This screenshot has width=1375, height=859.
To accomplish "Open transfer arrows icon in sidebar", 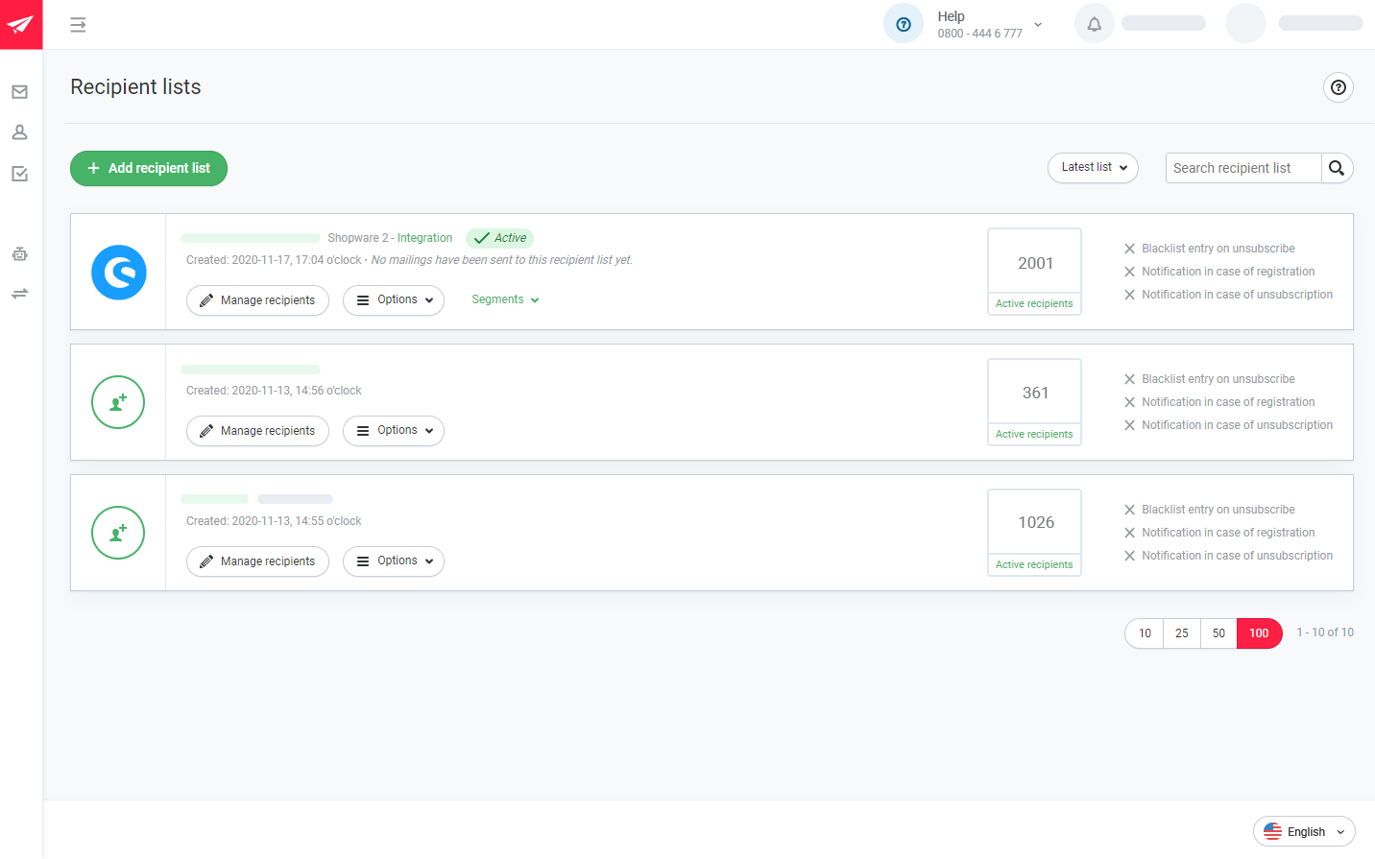I will point(19,294).
